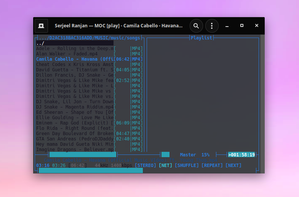299x197 pixels.
Task: Toggle the NEXT auto-advance option
Action: tap(233, 165)
